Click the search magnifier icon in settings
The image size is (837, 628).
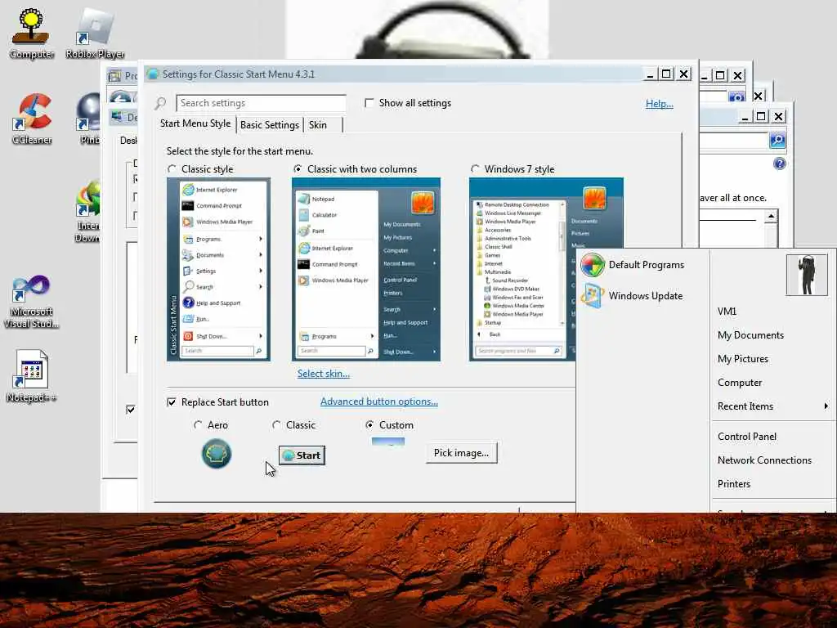(160, 103)
